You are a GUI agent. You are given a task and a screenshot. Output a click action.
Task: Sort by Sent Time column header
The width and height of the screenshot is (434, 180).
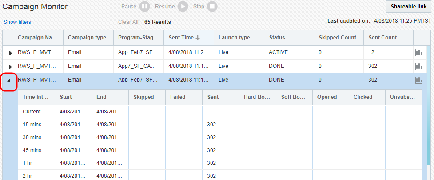tap(189, 38)
